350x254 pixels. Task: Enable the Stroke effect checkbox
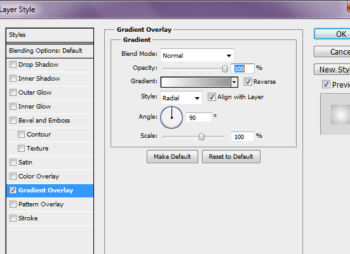13,218
